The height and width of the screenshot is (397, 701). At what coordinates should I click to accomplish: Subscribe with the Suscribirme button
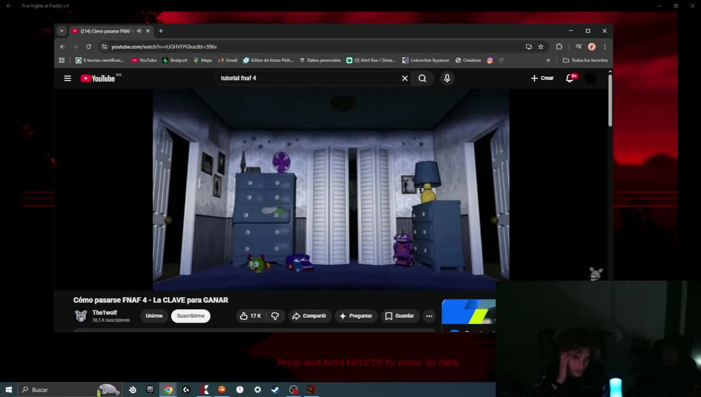(x=191, y=316)
